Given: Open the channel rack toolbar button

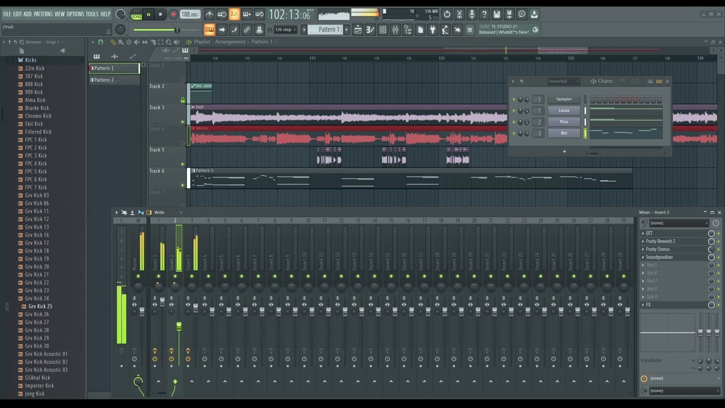Looking at the screenshot, I should click(382, 29).
